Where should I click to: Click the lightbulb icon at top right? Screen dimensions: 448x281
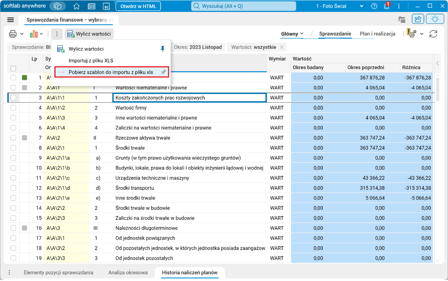tap(435, 19)
